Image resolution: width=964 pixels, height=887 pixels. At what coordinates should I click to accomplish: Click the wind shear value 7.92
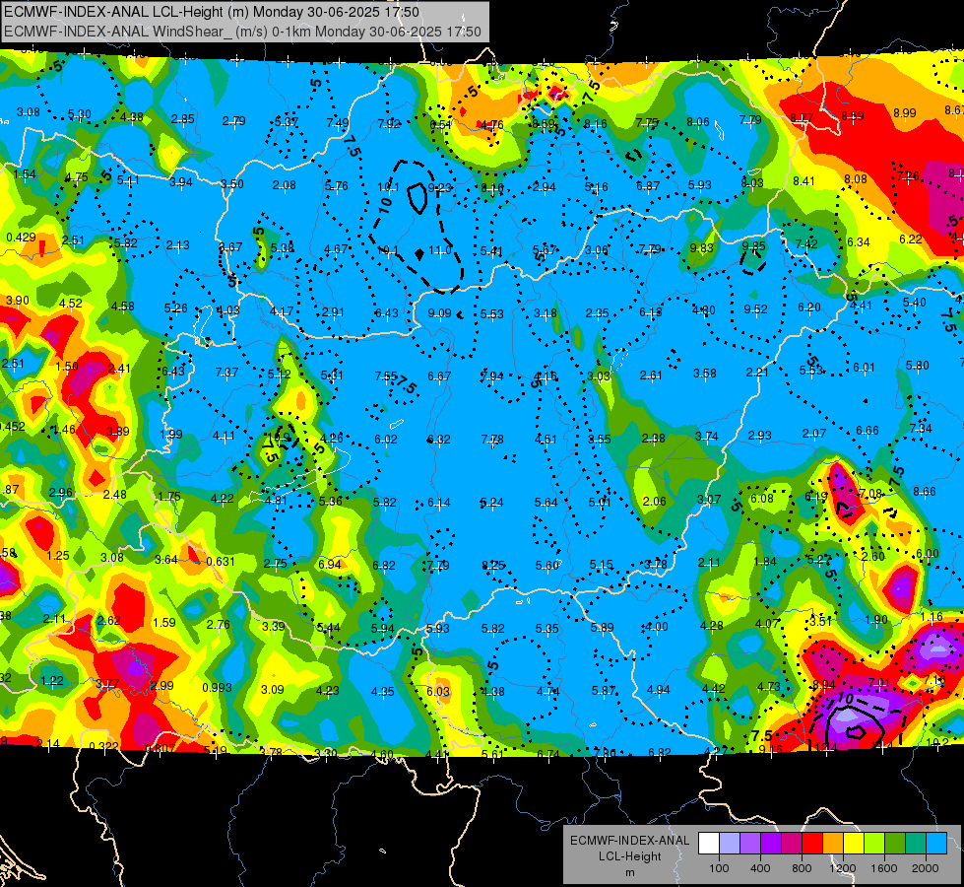point(389,124)
